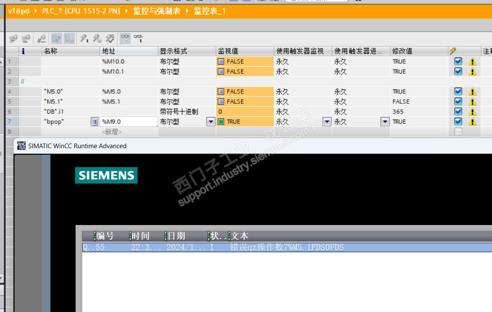Click 监控与强制表 in breadcrumb
The image size is (492, 312).
click(157, 11)
